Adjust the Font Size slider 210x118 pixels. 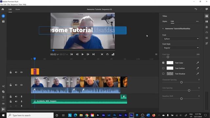pos(168,57)
